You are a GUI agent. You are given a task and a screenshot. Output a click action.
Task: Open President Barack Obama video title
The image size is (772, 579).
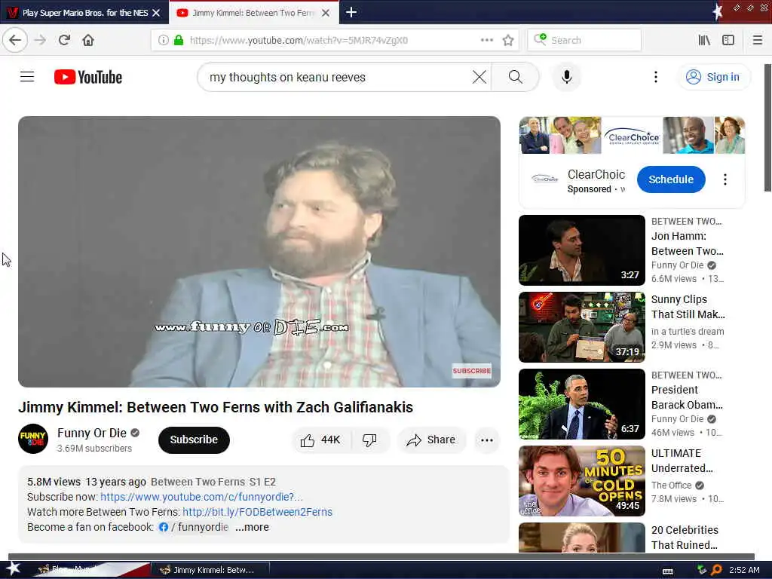687,397
